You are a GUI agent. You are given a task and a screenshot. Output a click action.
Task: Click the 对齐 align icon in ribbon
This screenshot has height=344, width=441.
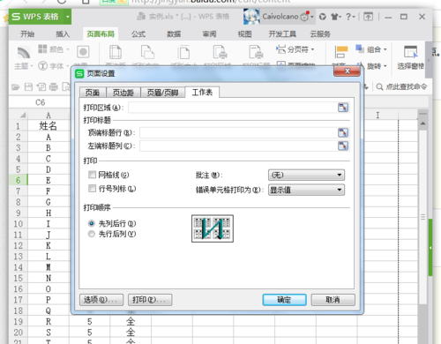tap(341, 52)
